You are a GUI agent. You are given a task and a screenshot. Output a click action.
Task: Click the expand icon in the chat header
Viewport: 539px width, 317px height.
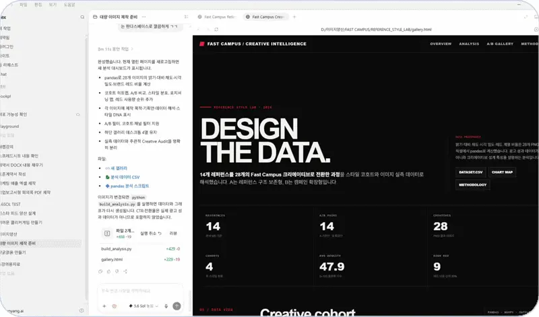[x=186, y=17]
